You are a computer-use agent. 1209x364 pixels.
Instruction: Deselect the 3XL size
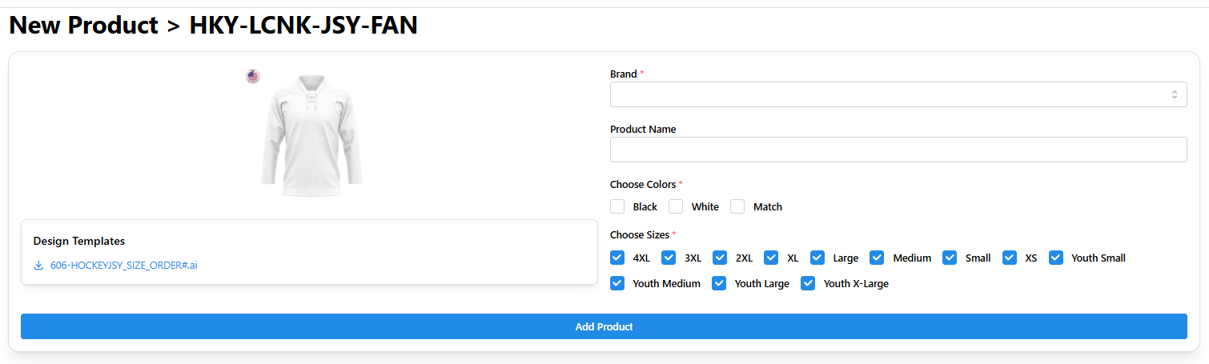tap(669, 258)
